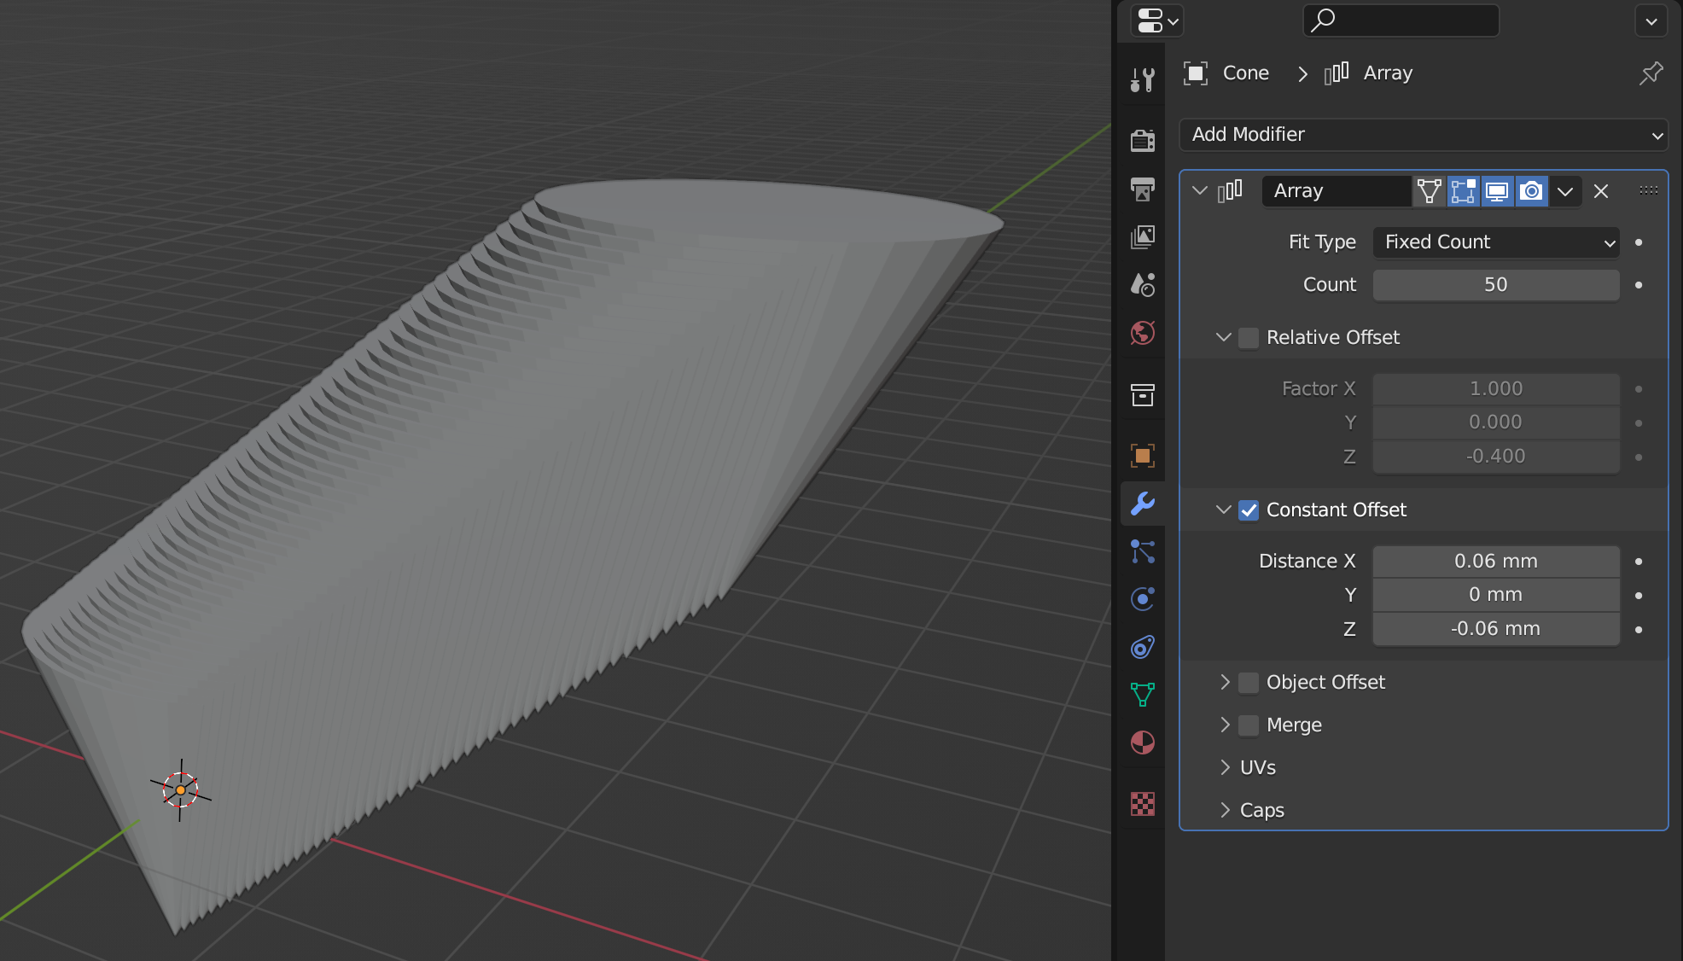1683x961 pixels.
Task: Collapse the Array modifier panel
Action: coord(1200,190)
